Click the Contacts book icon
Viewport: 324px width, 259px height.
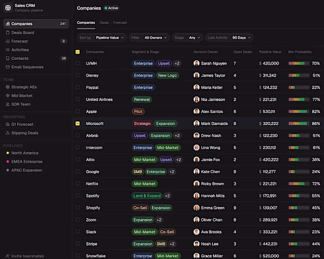(8, 58)
